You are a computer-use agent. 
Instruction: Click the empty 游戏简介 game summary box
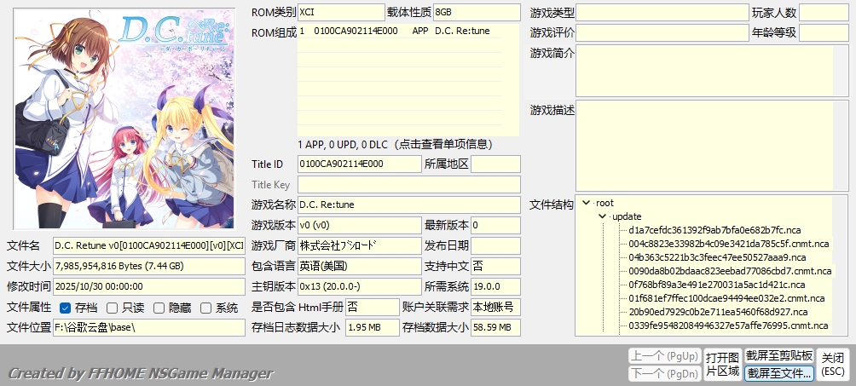click(x=703, y=71)
